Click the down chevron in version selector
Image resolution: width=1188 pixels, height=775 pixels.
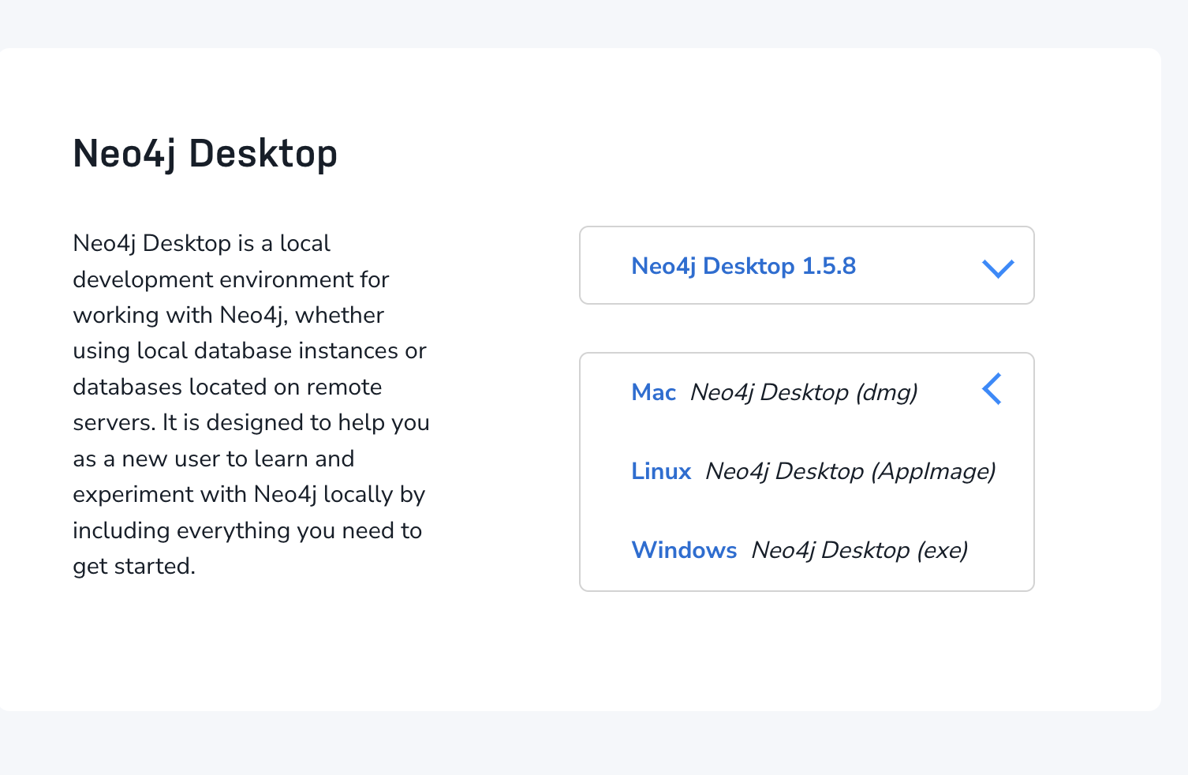click(x=998, y=268)
